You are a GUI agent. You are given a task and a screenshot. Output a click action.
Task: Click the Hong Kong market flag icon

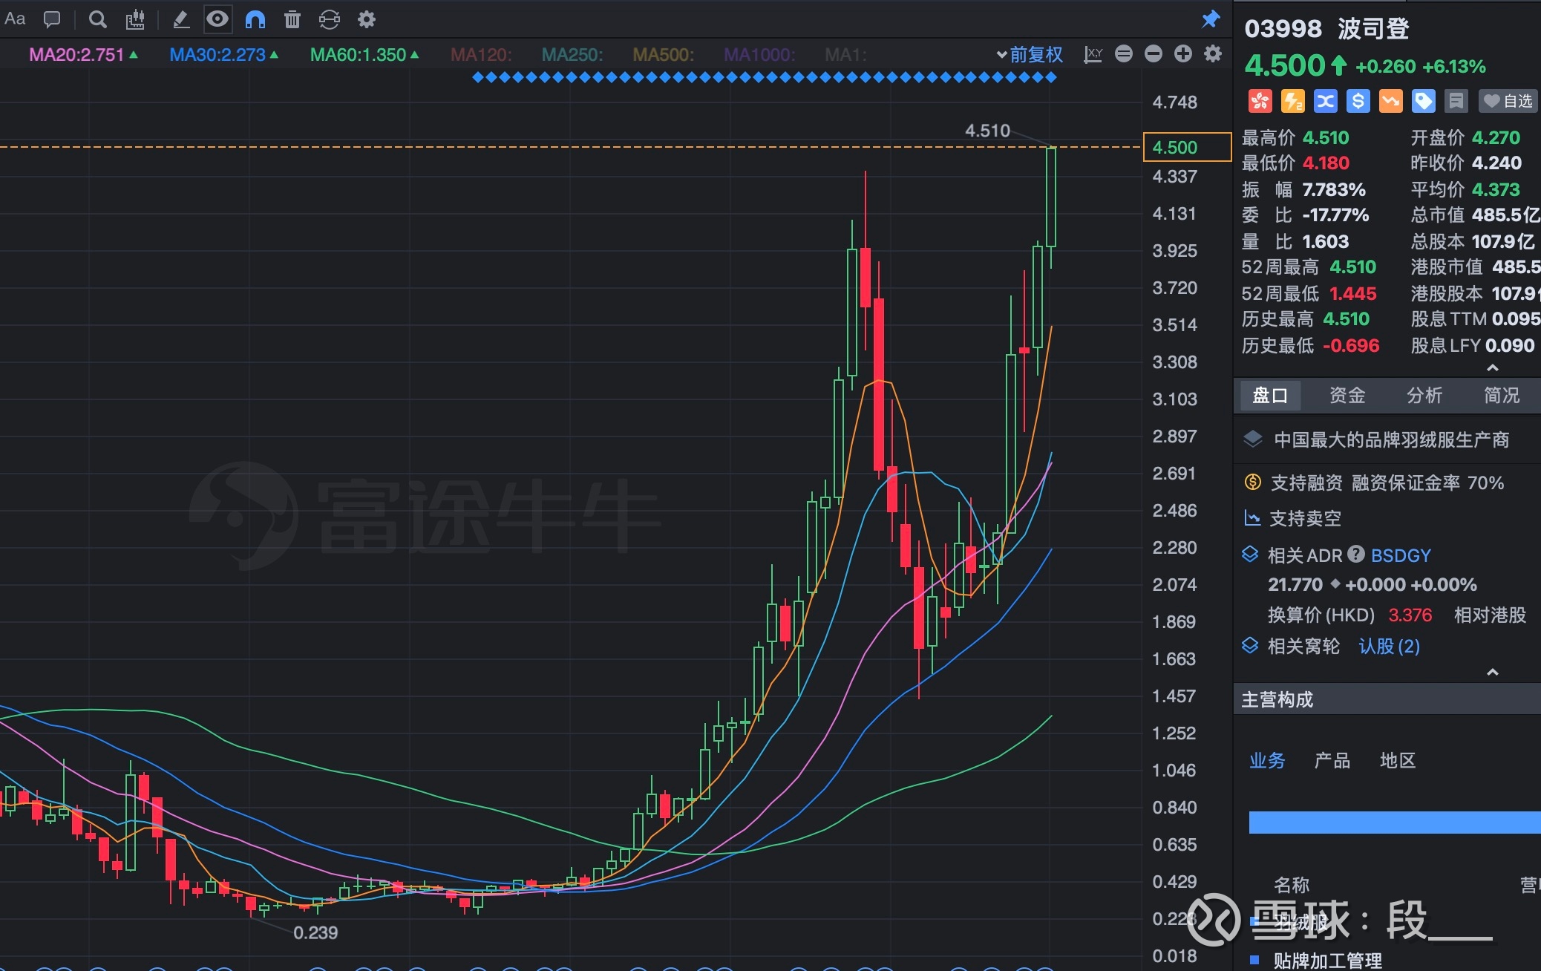[1260, 101]
